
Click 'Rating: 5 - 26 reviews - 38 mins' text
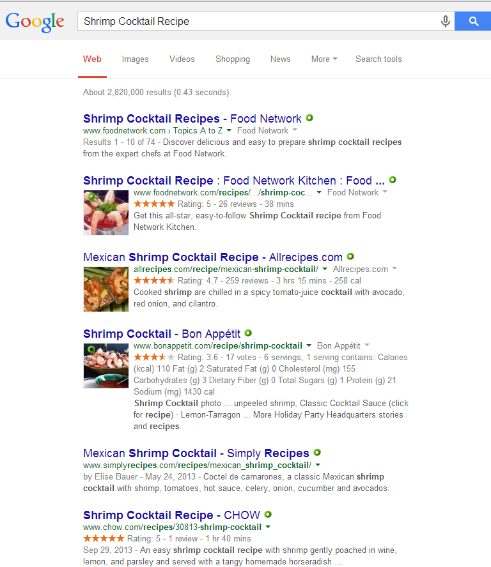click(x=236, y=204)
